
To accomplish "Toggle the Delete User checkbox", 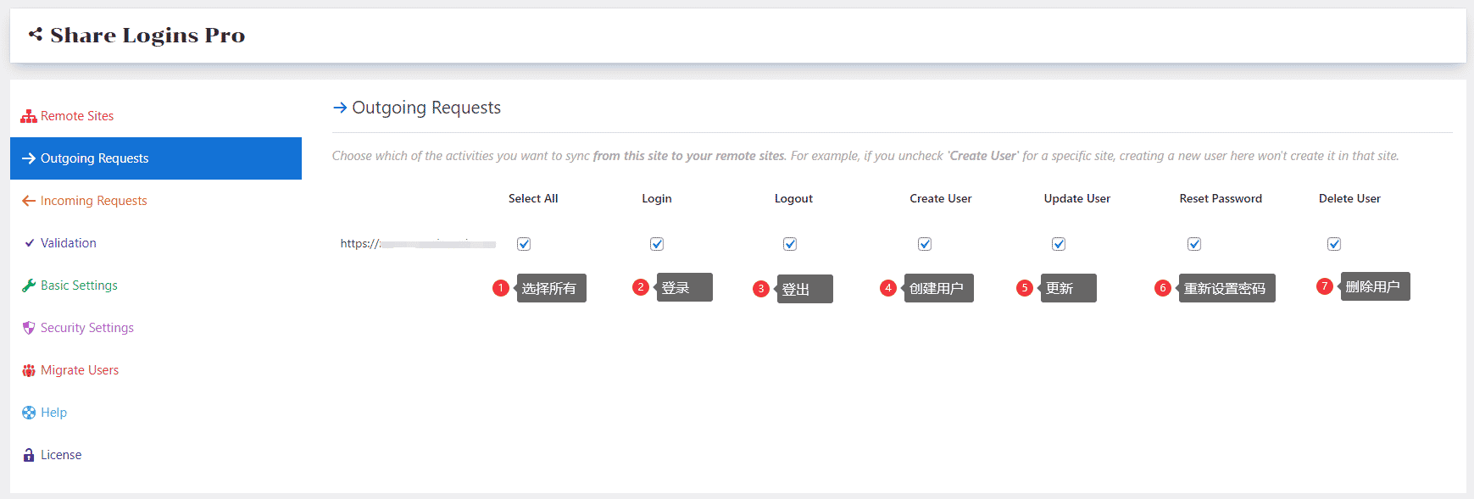I will tap(1334, 244).
